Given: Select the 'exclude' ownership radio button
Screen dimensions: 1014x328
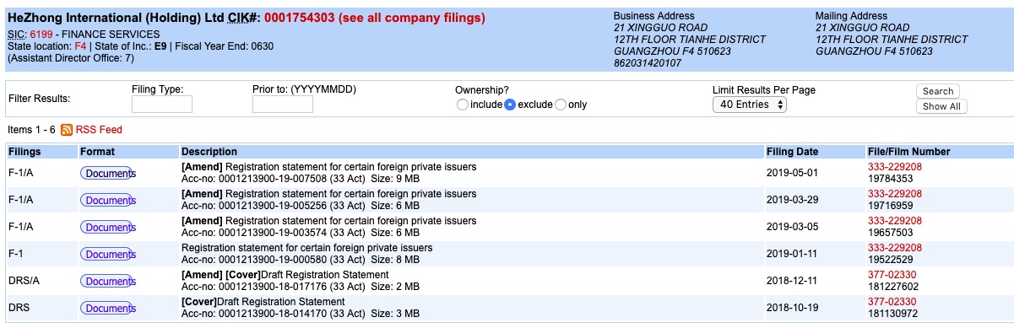Looking at the screenshot, I should [510, 105].
